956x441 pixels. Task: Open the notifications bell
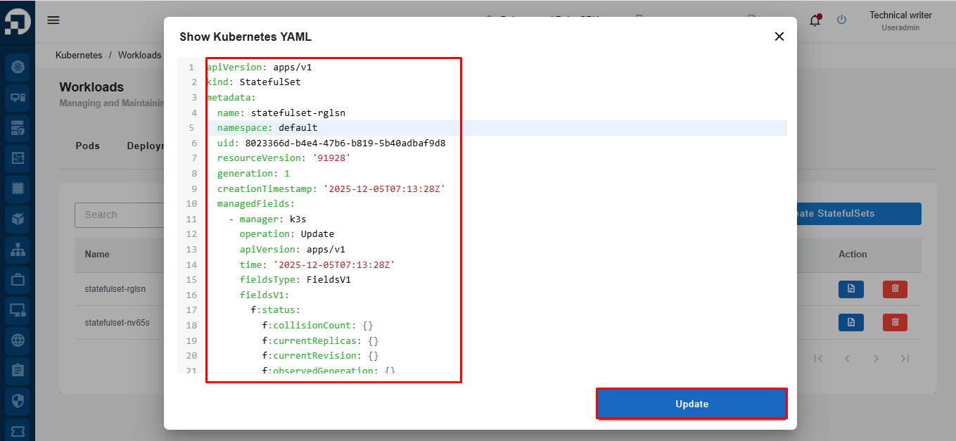coord(815,20)
